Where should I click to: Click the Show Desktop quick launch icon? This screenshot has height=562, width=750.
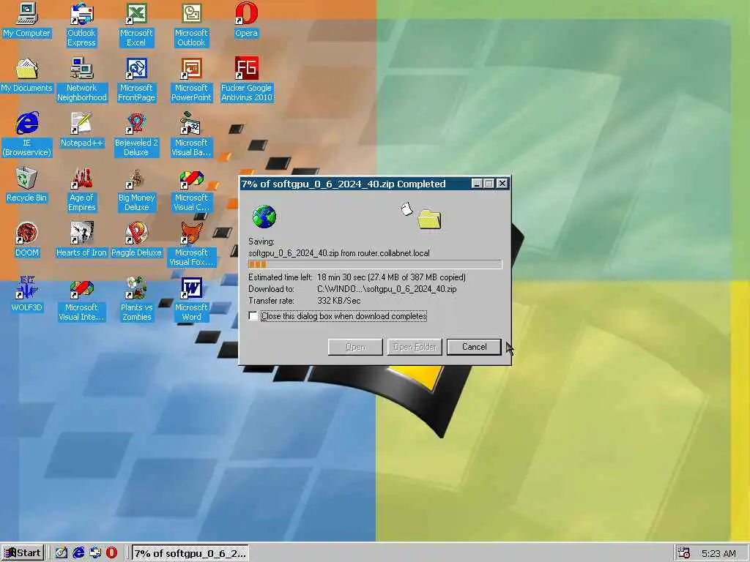point(62,553)
